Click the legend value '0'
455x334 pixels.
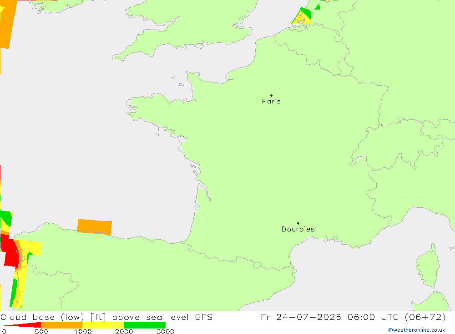tap(4, 331)
